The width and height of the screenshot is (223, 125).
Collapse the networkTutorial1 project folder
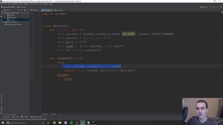point(3,13)
